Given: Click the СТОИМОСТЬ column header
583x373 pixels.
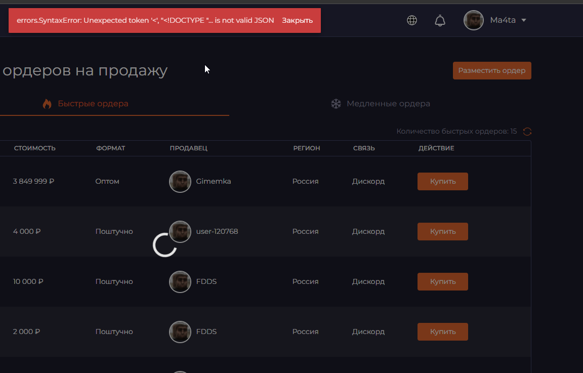Looking at the screenshot, I should (x=34, y=148).
